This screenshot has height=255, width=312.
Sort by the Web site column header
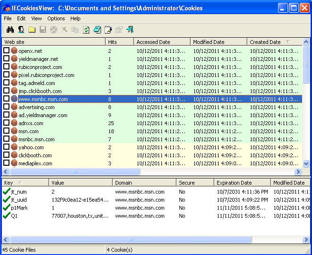tap(53, 42)
